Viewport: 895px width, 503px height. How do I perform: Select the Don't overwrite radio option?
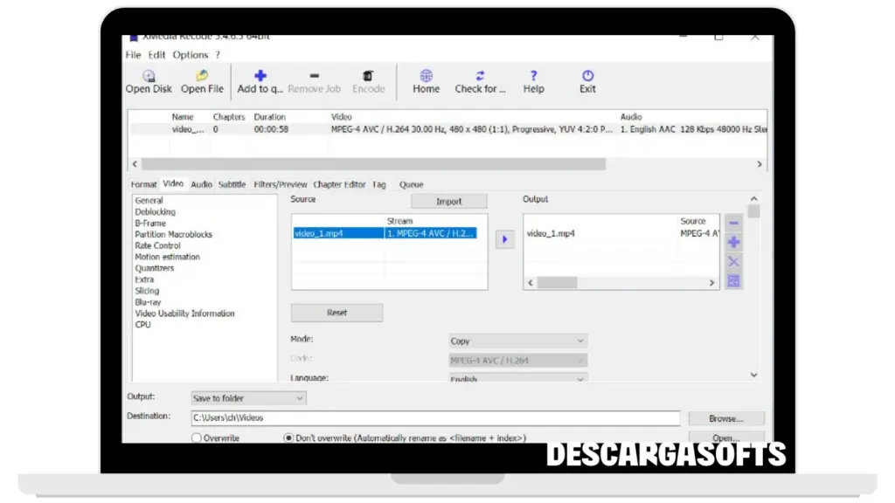click(288, 438)
